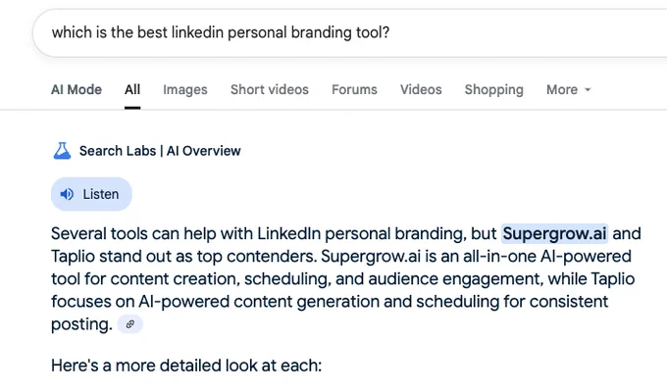
Task: Click the AI Overview summary paragraph
Action: 346,279
